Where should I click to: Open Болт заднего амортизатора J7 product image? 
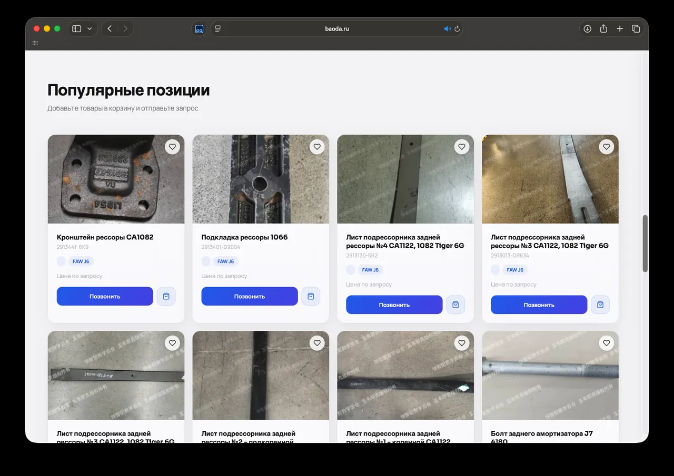550,376
